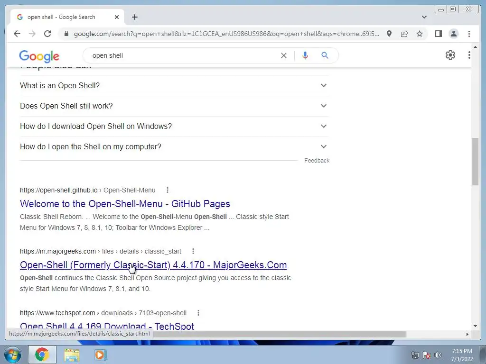Open Open Shell 4.4.169 Download TechSpot link
Image resolution: width=486 pixels, height=364 pixels.
(107, 326)
